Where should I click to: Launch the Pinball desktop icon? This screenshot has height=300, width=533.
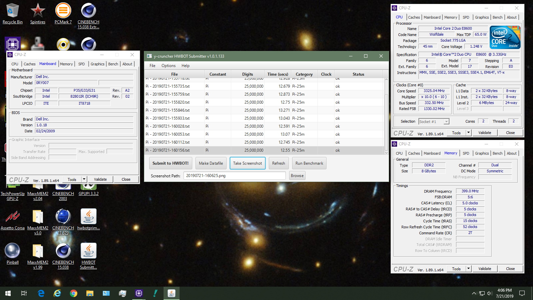(x=13, y=253)
